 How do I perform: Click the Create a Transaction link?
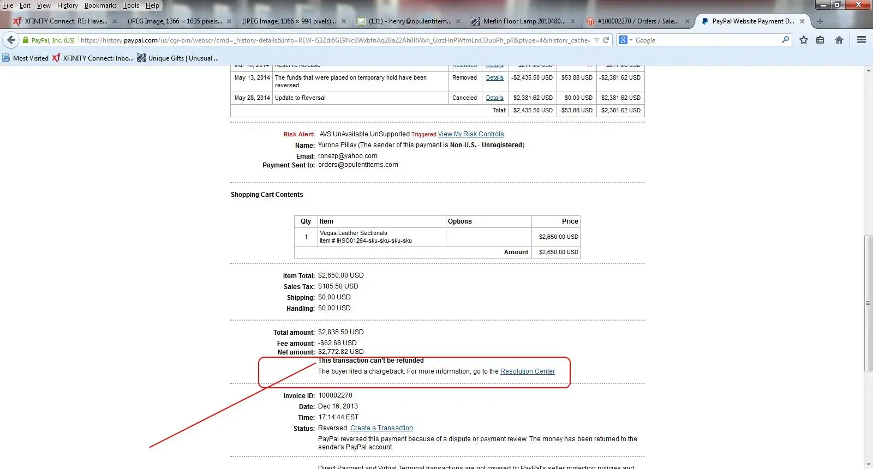pos(381,428)
